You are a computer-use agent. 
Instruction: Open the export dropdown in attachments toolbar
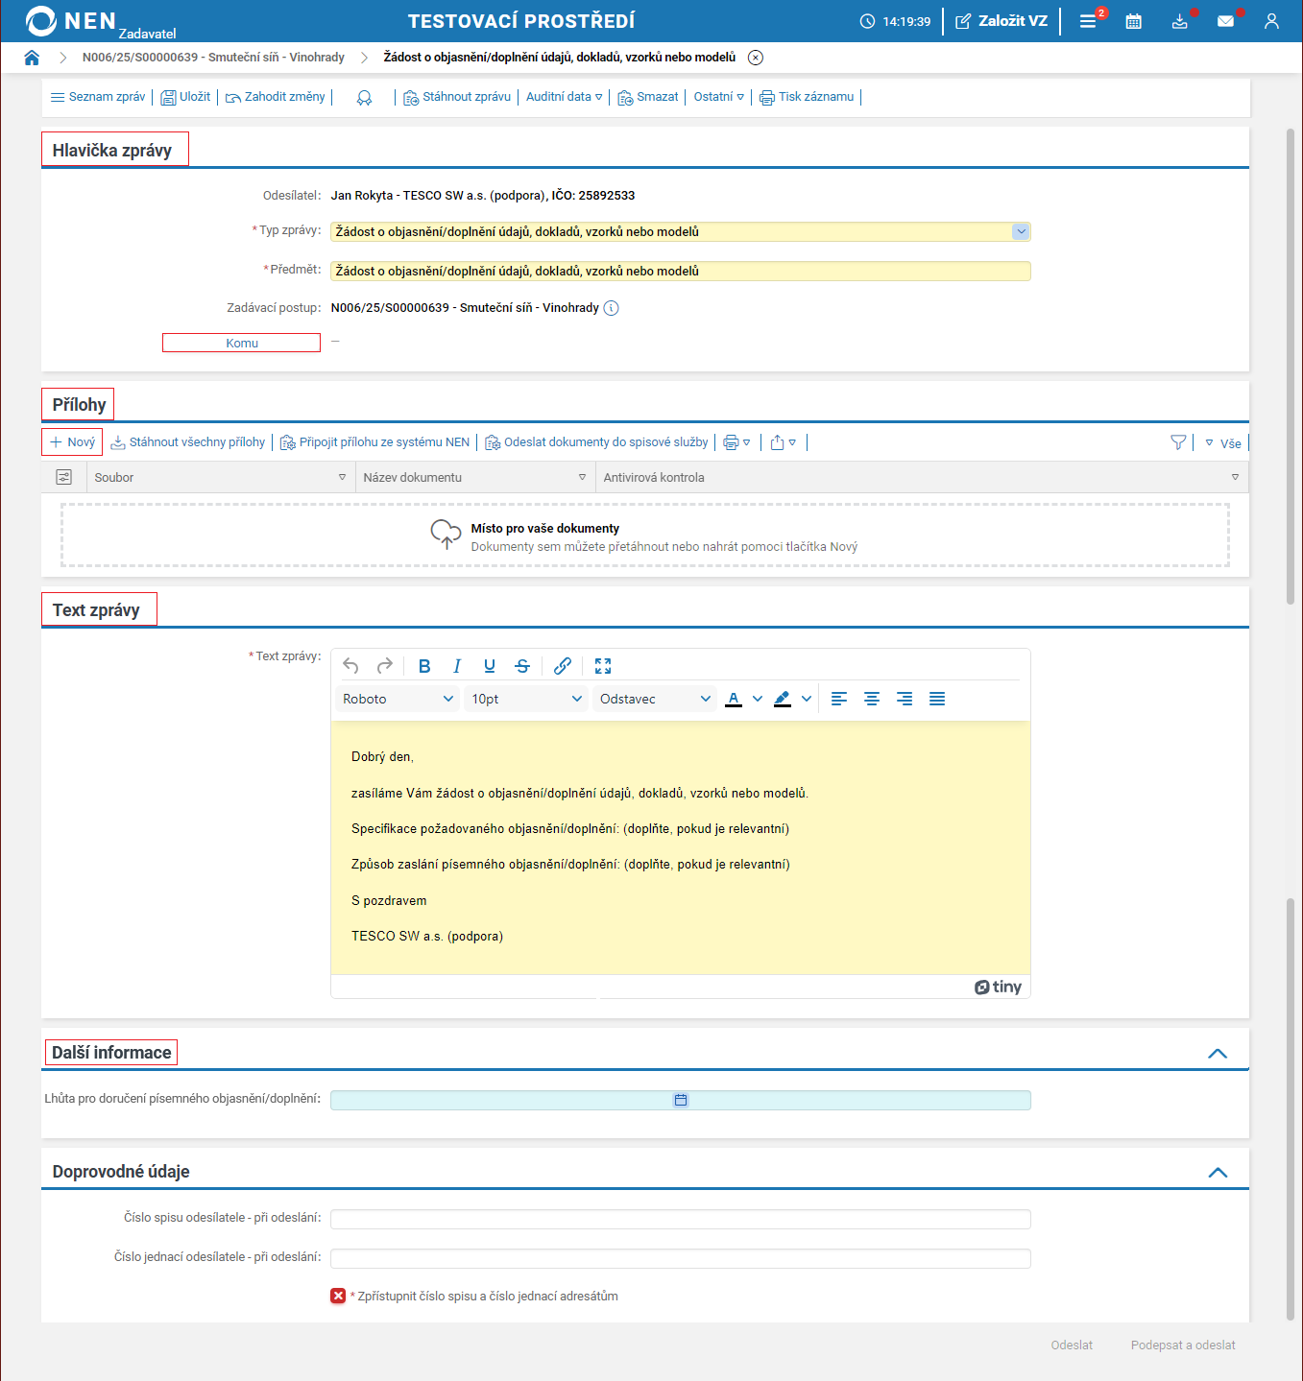coord(783,442)
